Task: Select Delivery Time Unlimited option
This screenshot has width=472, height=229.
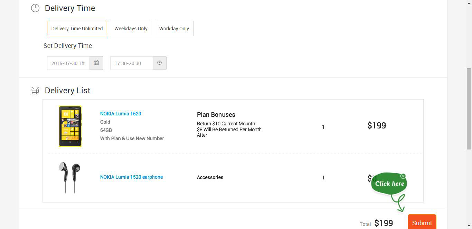Action: coord(77,29)
